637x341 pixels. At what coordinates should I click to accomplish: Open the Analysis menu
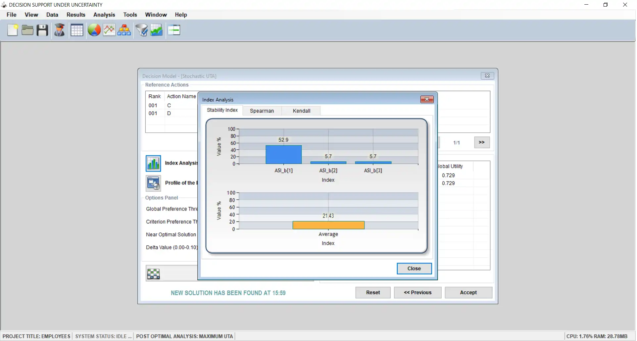[x=104, y=15]
